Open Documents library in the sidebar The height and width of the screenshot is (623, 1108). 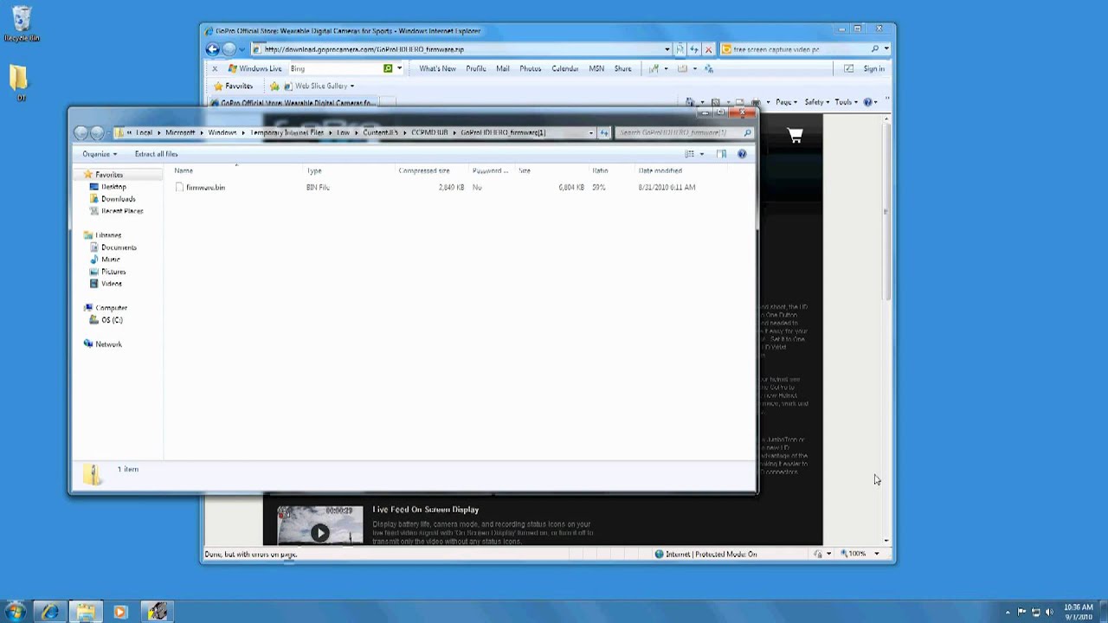click(119, 247)
